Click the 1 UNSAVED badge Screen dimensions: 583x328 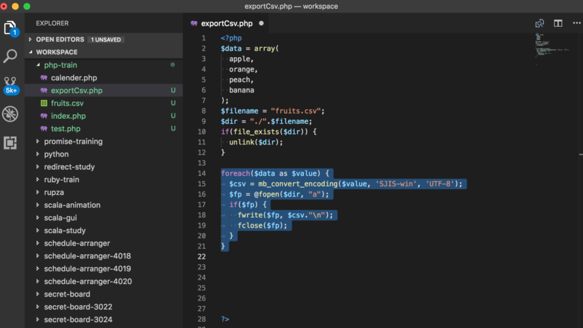(x=106, y=39)
